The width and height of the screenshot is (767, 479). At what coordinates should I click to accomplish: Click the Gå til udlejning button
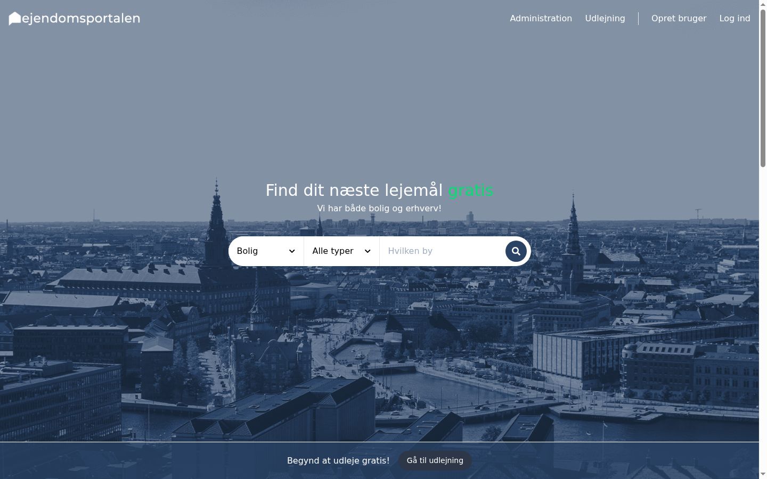point(435,460)
